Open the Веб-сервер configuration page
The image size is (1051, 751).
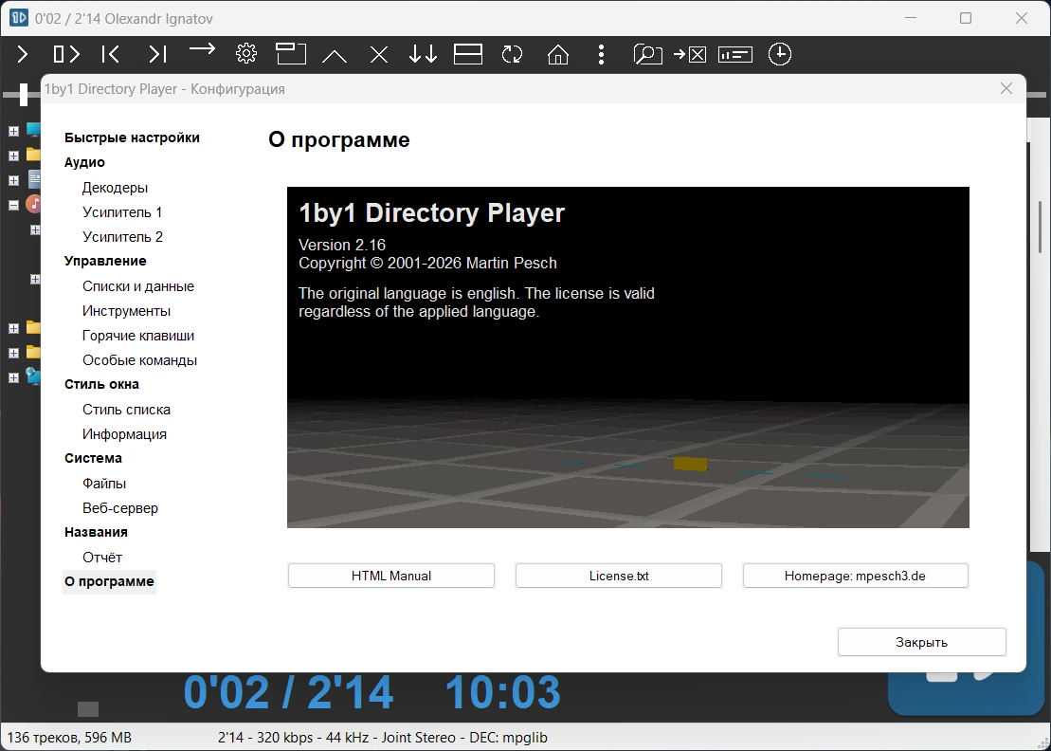click(120, 508)
